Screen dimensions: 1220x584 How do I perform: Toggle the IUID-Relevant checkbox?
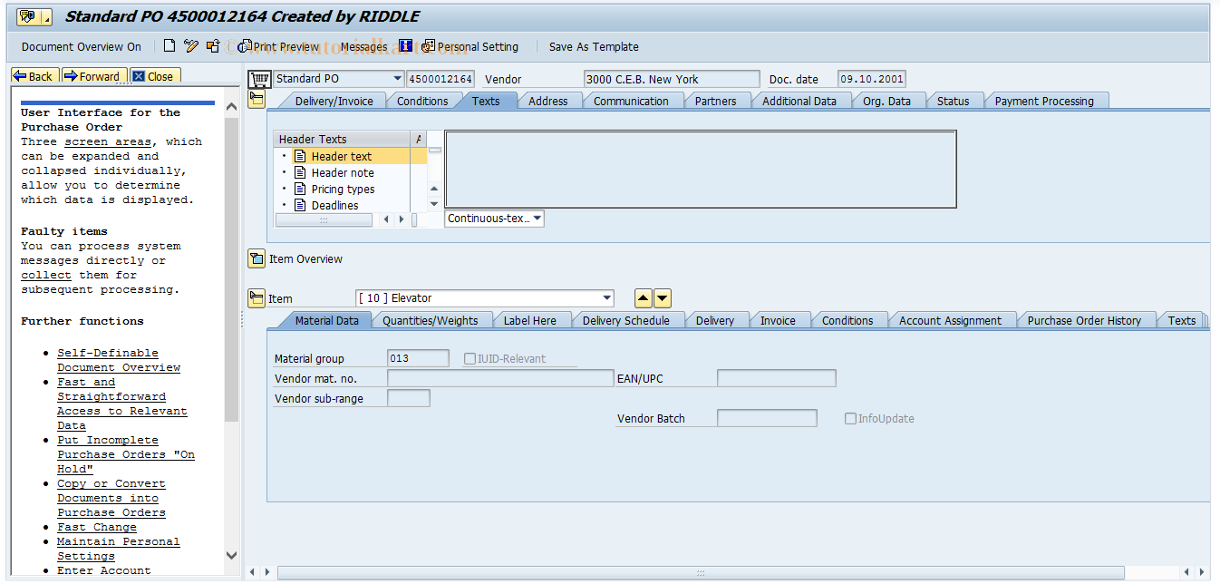tap(470, 357)
